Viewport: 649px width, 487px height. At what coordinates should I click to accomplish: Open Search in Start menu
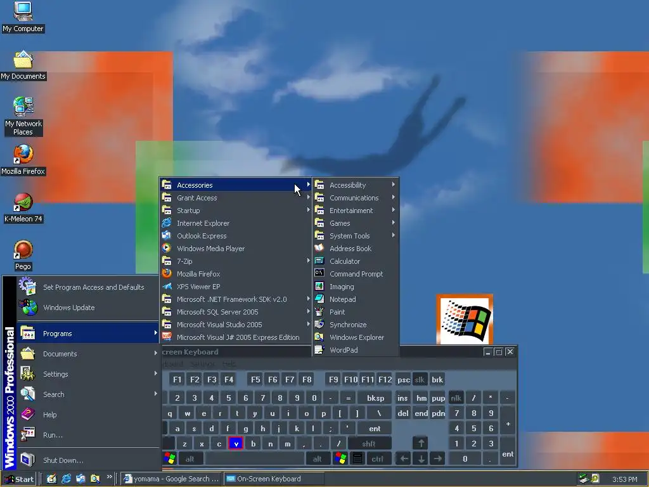(x=88, y=394)
